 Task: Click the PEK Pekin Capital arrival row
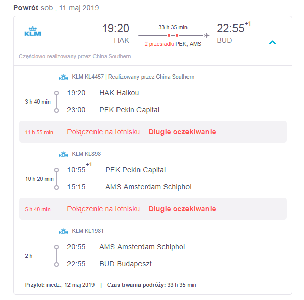pos(113,110)
